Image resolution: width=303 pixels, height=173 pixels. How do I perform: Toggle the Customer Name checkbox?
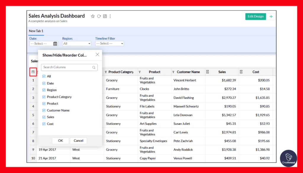44,110
